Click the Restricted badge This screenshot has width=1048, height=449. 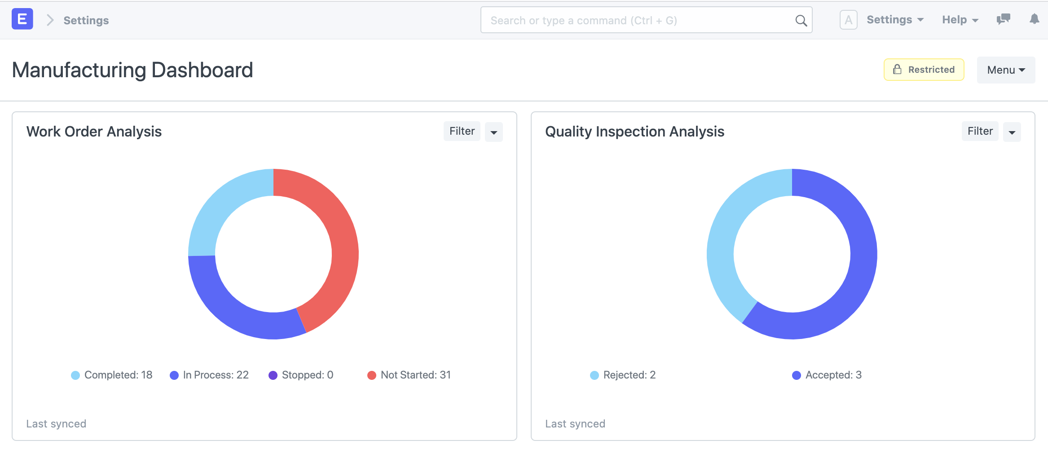pos(924,70)
